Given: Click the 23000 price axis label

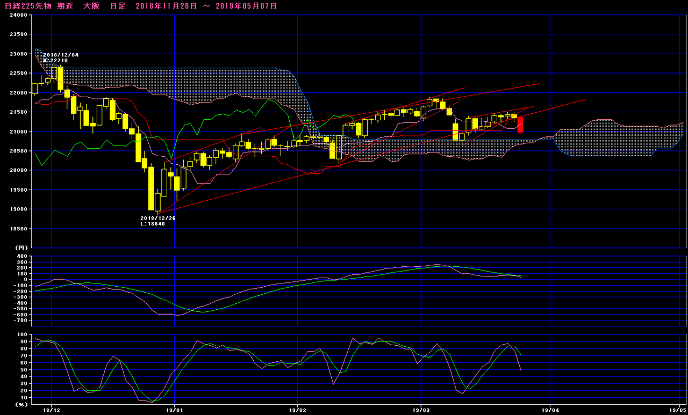Looking at the screenshot, I should coord(19,54).
